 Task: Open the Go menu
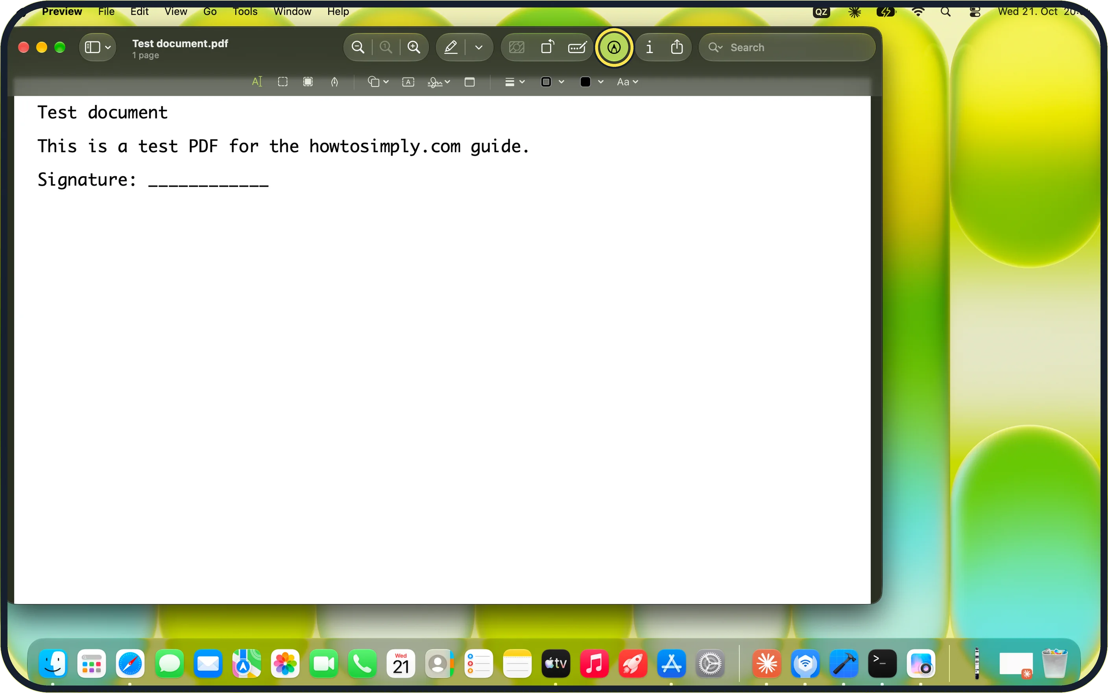tap(210, 11)
